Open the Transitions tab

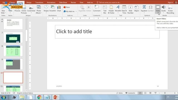39,2
